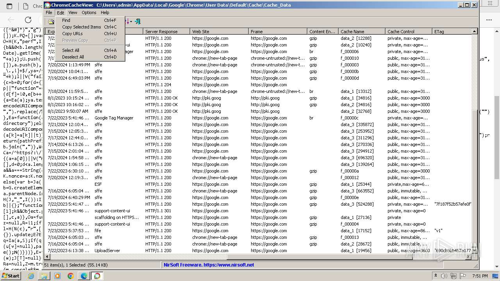The image size is (500, 281).
Task: Sort by ETag column header
Action: 452,32
